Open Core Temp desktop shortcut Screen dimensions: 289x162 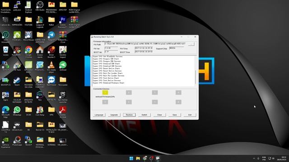40,111
